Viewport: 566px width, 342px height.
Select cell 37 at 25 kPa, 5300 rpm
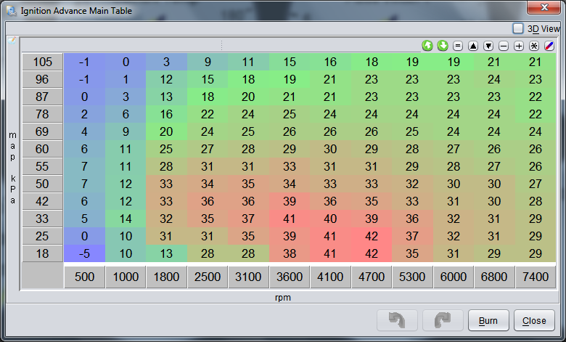[412, 236]
